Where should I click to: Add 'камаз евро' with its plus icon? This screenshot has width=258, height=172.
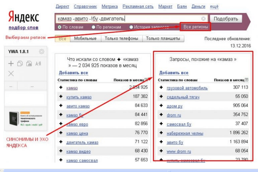[x=61, y=123]
